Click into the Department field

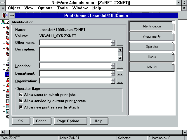[75, 73]
